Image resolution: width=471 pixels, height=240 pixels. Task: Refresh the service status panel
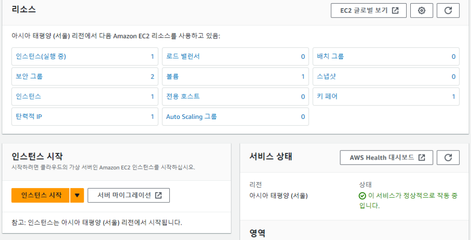coord(448,157)
